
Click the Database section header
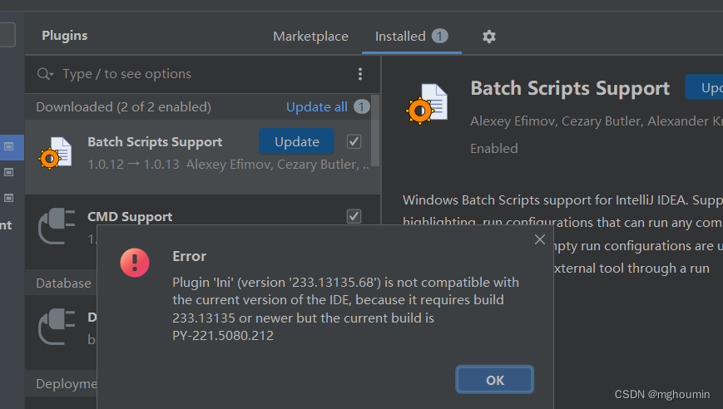pos(63,283)
